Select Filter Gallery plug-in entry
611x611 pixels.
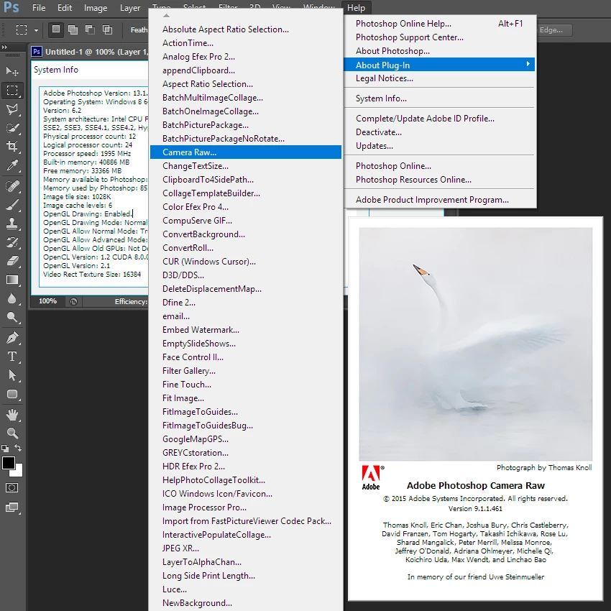click(246, 371)
